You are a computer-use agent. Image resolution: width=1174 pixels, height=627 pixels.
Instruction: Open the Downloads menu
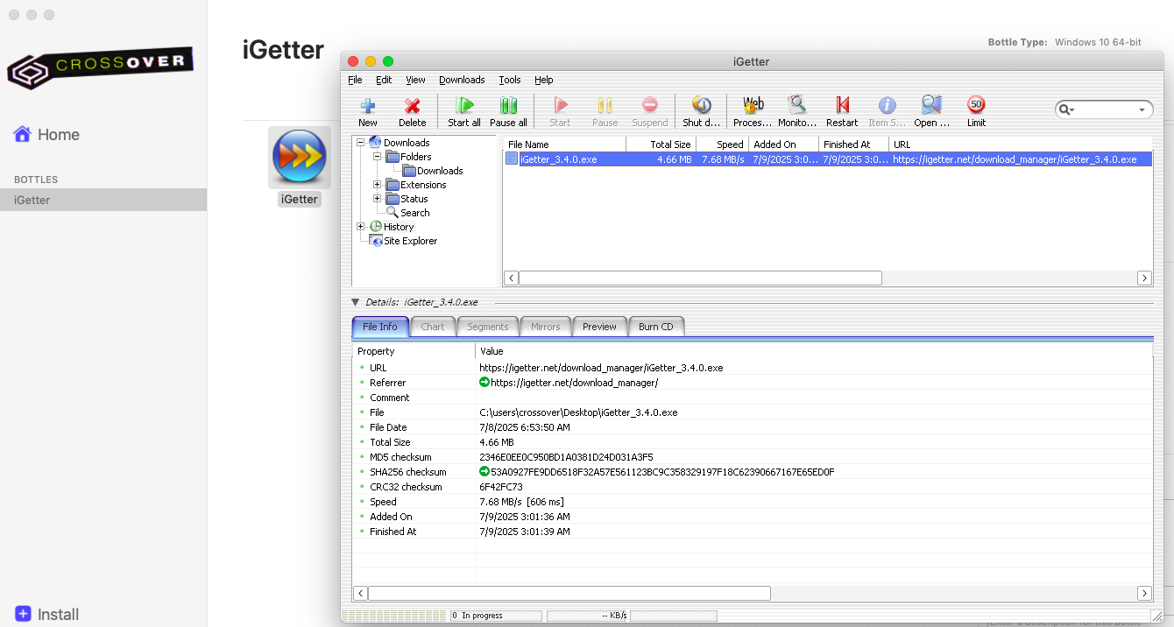pyautogui.click(x=462, y=80)
